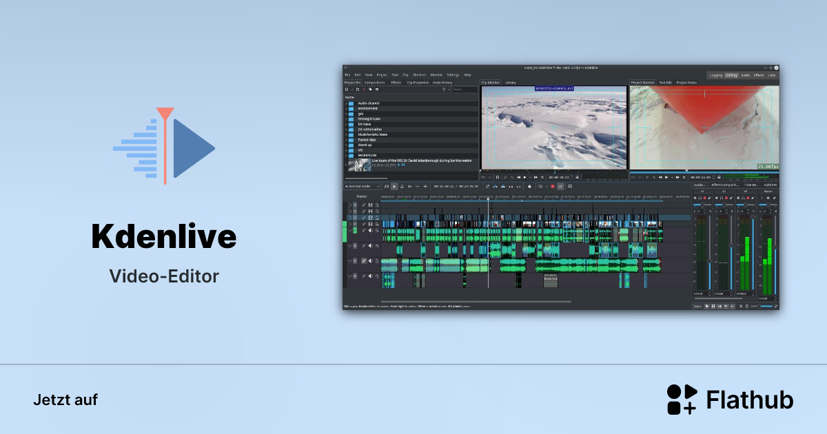Expand the 'WORKFLOW' folder in Project Bin
This screenshot has height=434, width=827.
(346, 156)
